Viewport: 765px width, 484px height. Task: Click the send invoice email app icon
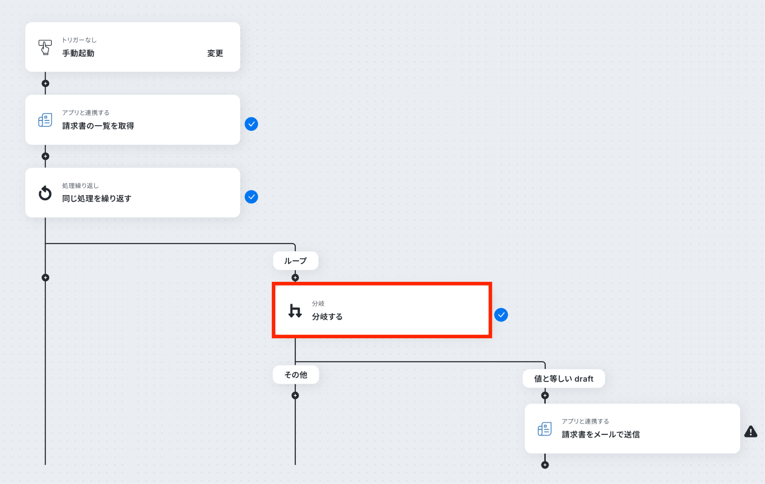[x=544, y=429]
